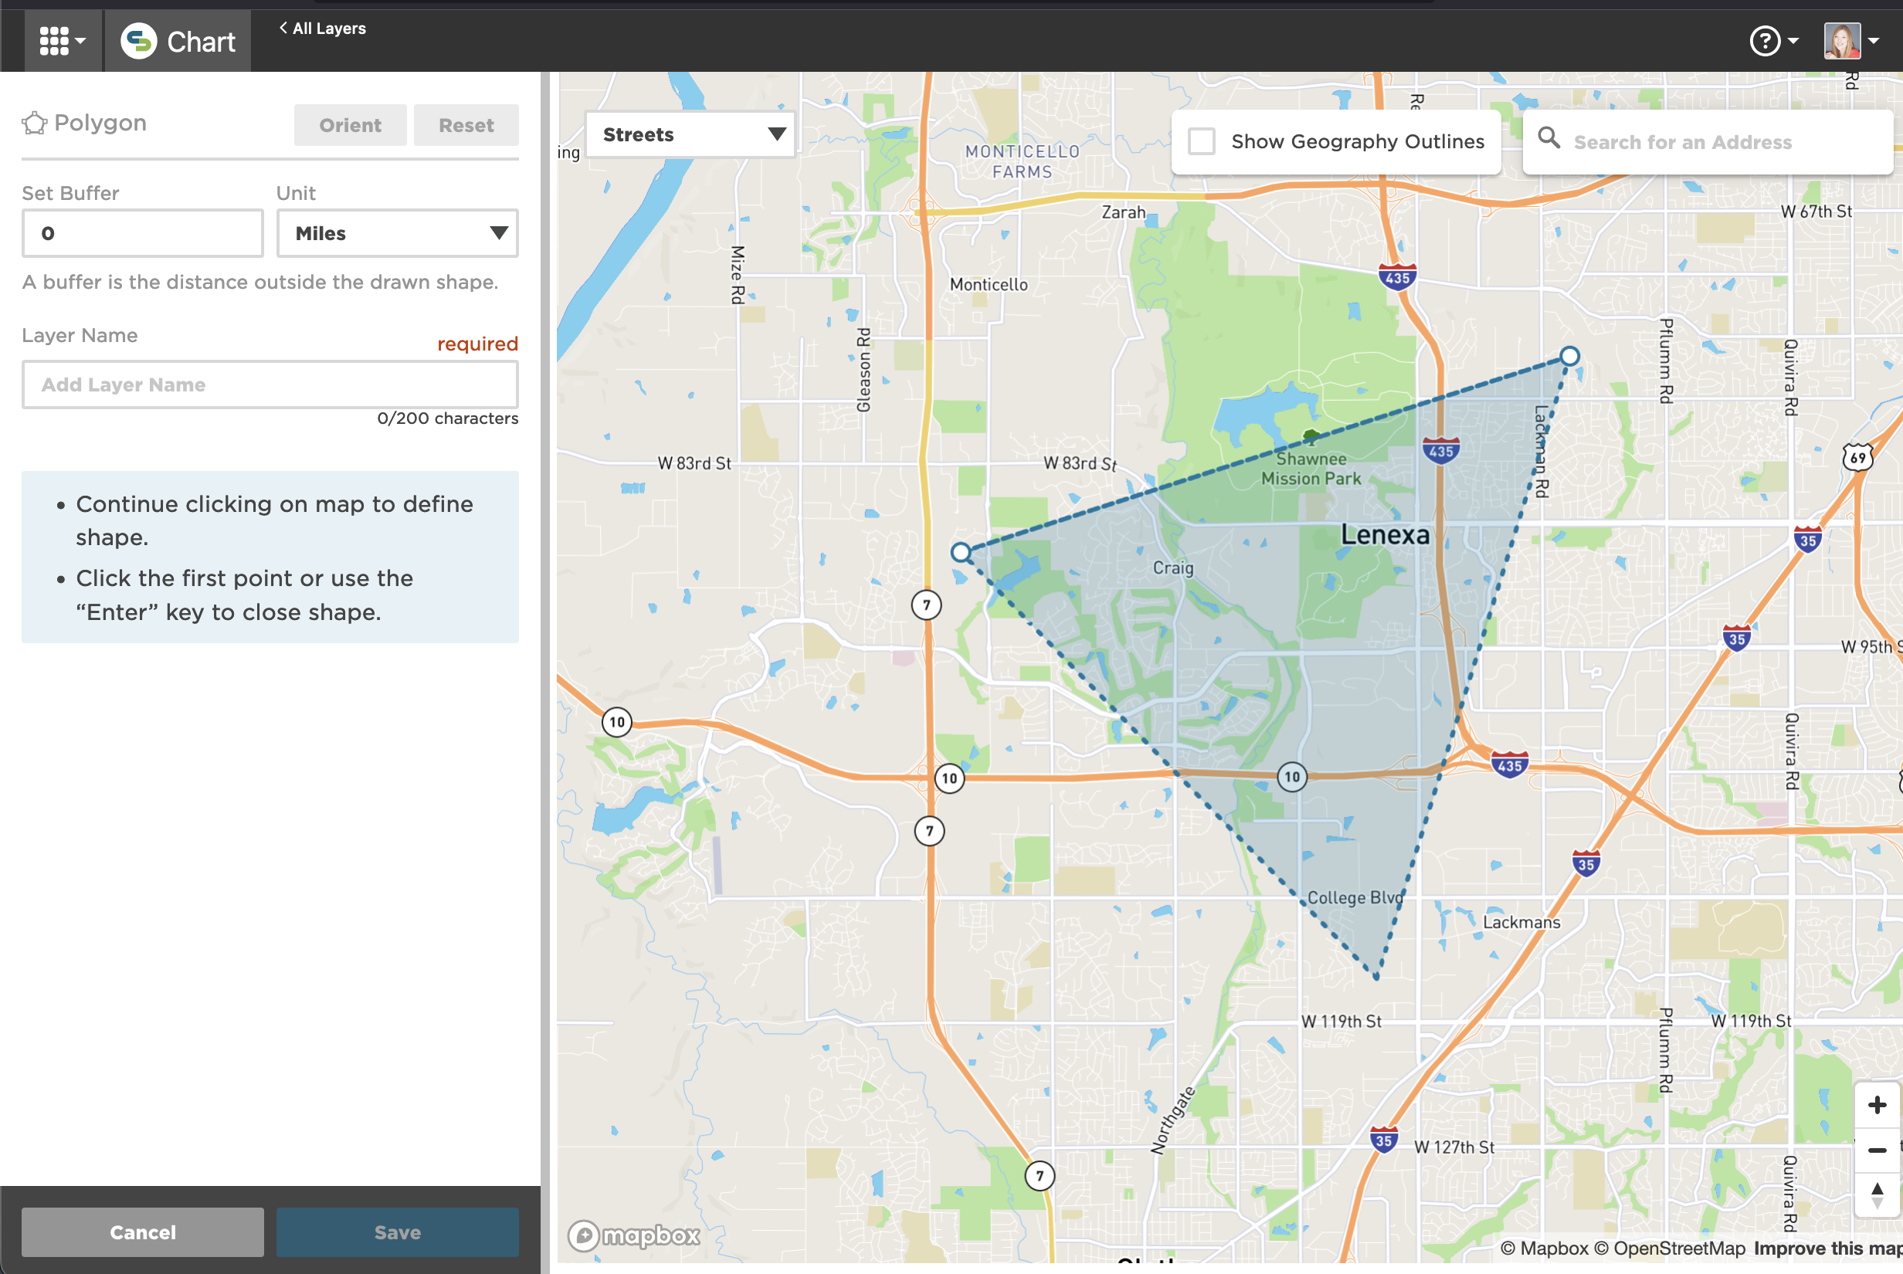Open the apps grid menu
The width and height of the screenshot is (1903, 1274).
click(62, 41)
